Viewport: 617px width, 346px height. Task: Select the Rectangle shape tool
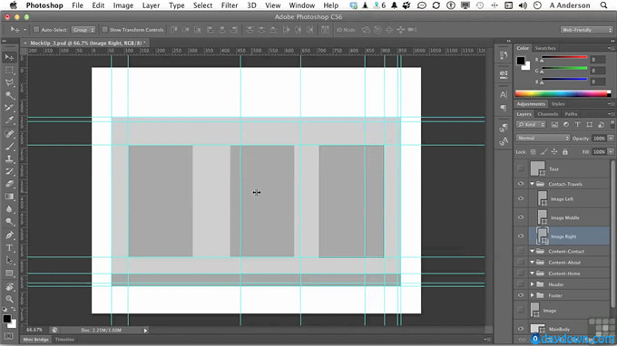tap(9, 273)
